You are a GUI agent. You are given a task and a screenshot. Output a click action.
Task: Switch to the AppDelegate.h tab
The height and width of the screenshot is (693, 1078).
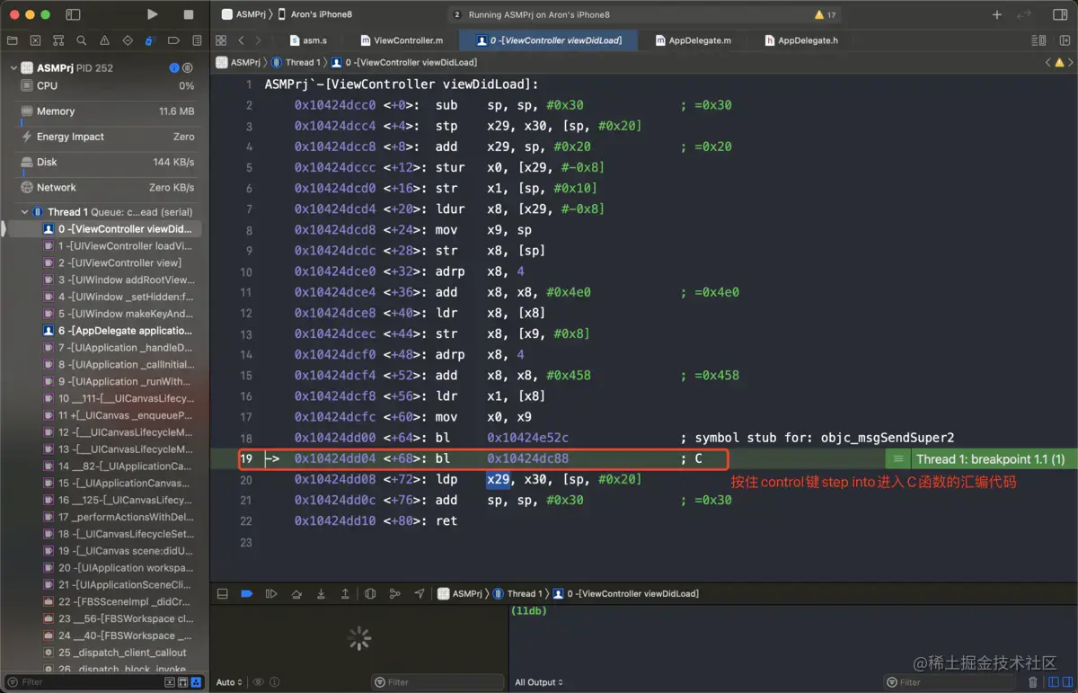click(x=801, y=40)
